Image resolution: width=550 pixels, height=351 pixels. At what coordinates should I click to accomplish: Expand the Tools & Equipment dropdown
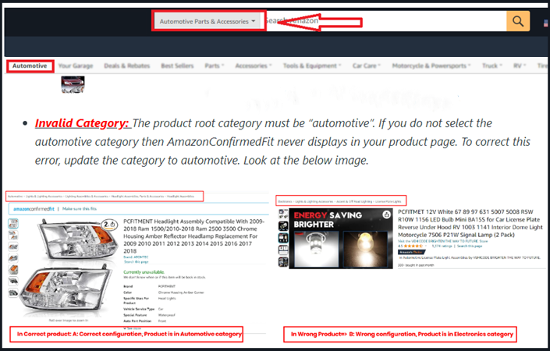[x=312, y=66]
